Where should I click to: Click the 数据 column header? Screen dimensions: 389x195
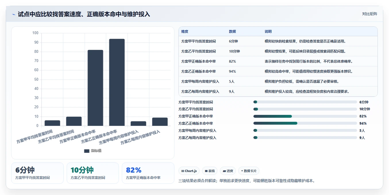click(x=232, y=32)
